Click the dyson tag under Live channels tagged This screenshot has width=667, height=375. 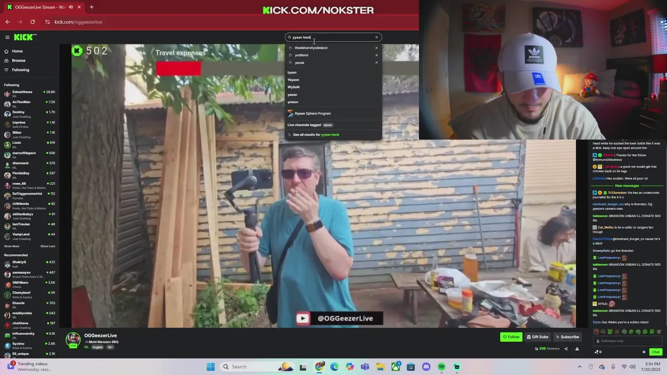pyautogui.click(x=328, y=125)
